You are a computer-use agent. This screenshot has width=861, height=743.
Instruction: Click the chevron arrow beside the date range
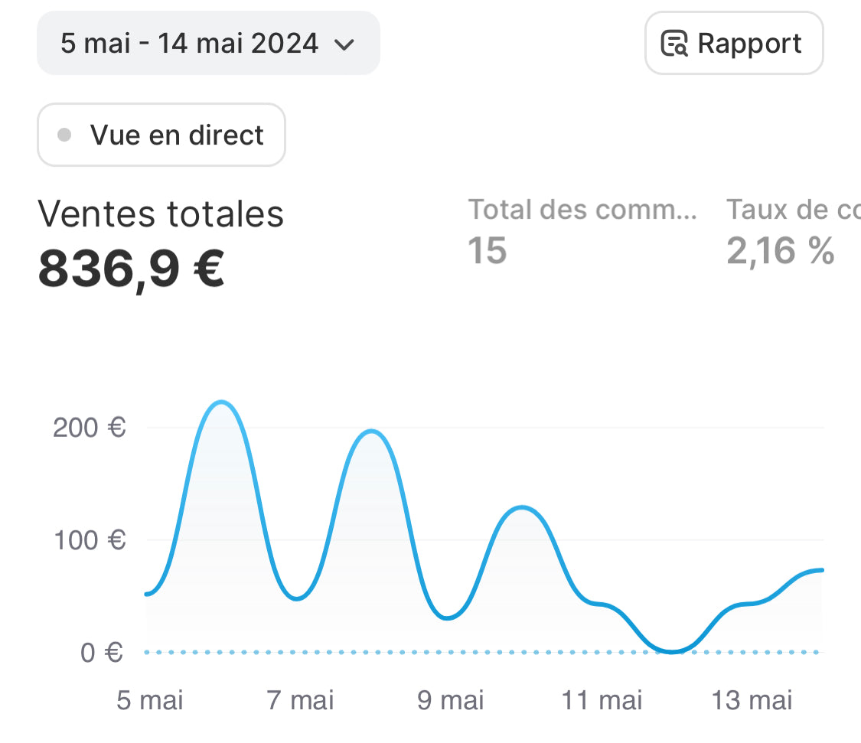click(344, 44)
